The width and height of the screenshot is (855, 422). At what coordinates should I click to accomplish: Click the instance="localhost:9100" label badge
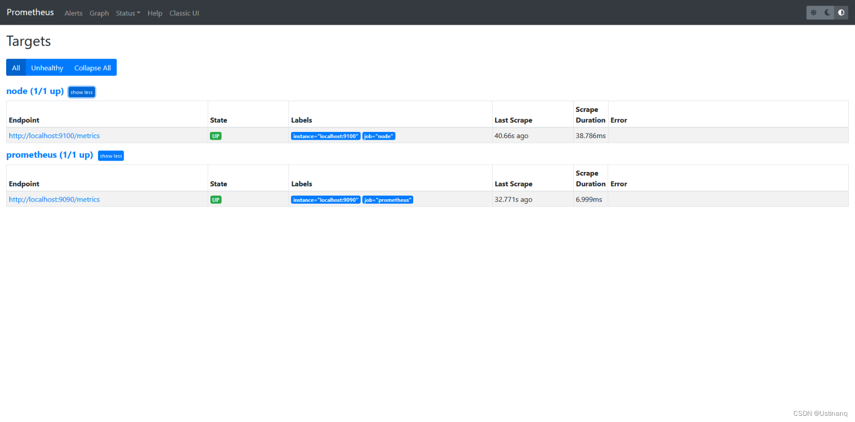coord(326,137)
